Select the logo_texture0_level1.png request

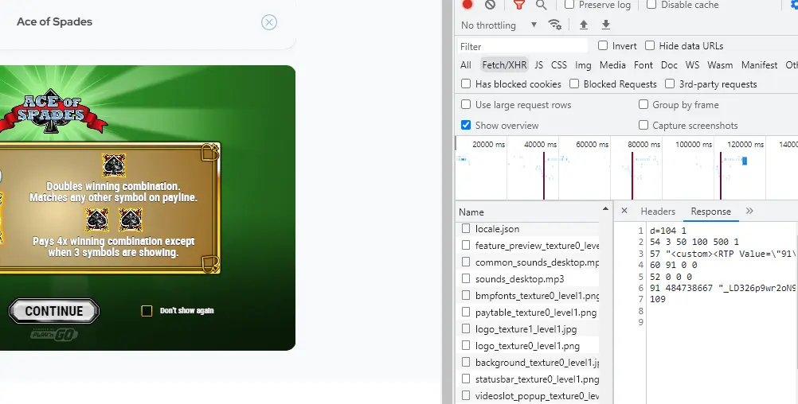tap(528, 346)
